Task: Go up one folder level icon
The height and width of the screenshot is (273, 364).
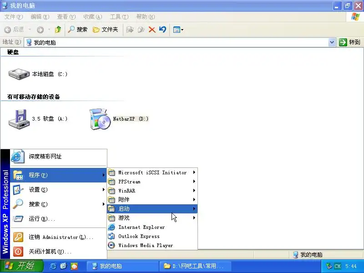Action: pyautogui.click(x=58, y=30)
